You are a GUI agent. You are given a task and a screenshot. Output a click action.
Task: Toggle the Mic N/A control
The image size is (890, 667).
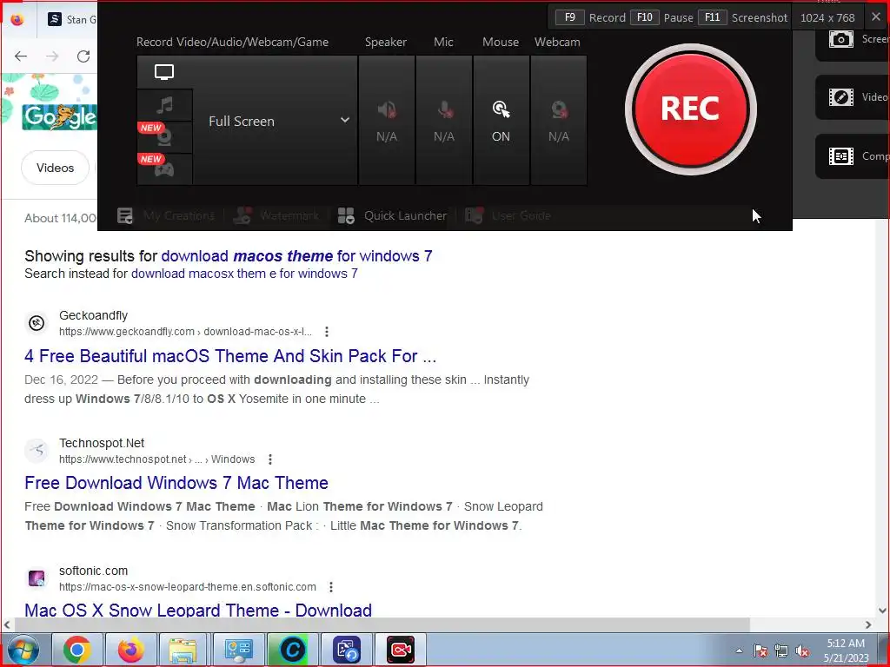(x=444, y=121)
